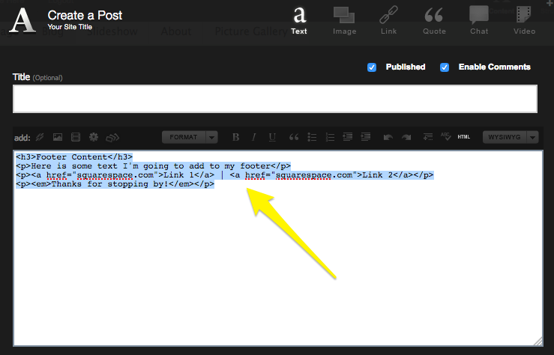Insert a blockquote from the toolbar
Viewport: 554px width, 355px height.
pyautogui.click(x=294, y=137)
